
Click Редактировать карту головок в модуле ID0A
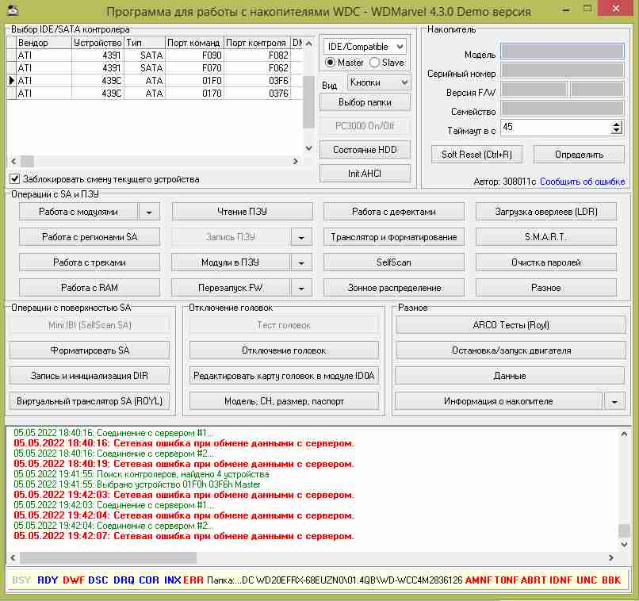284,376
